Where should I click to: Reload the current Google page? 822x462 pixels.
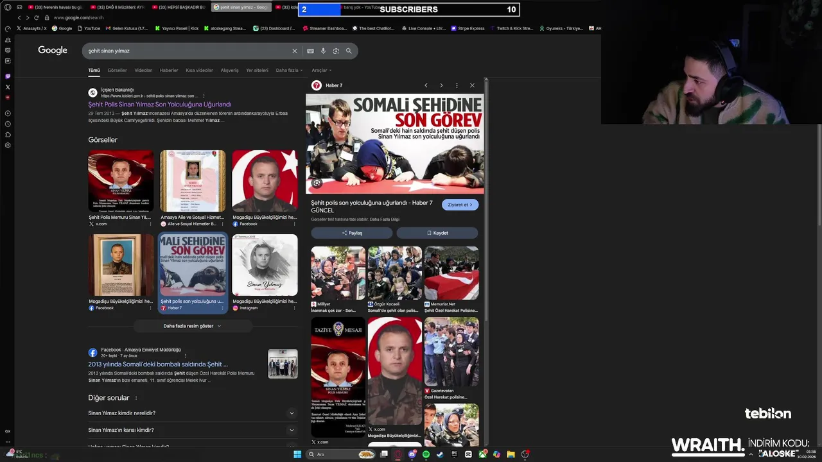tap(37, 18)
